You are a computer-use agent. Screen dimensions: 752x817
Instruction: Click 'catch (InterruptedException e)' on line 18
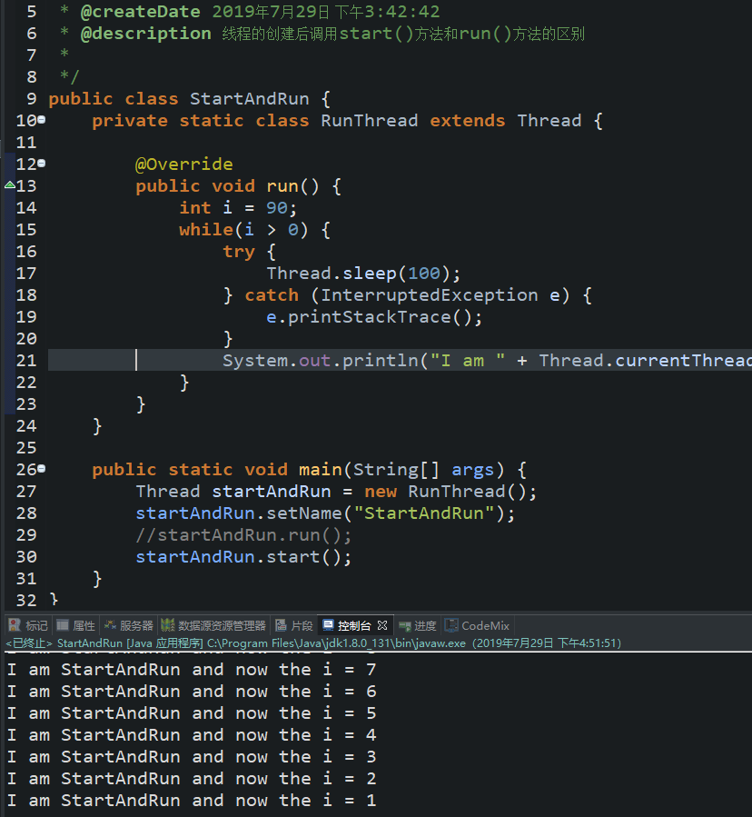407,295
